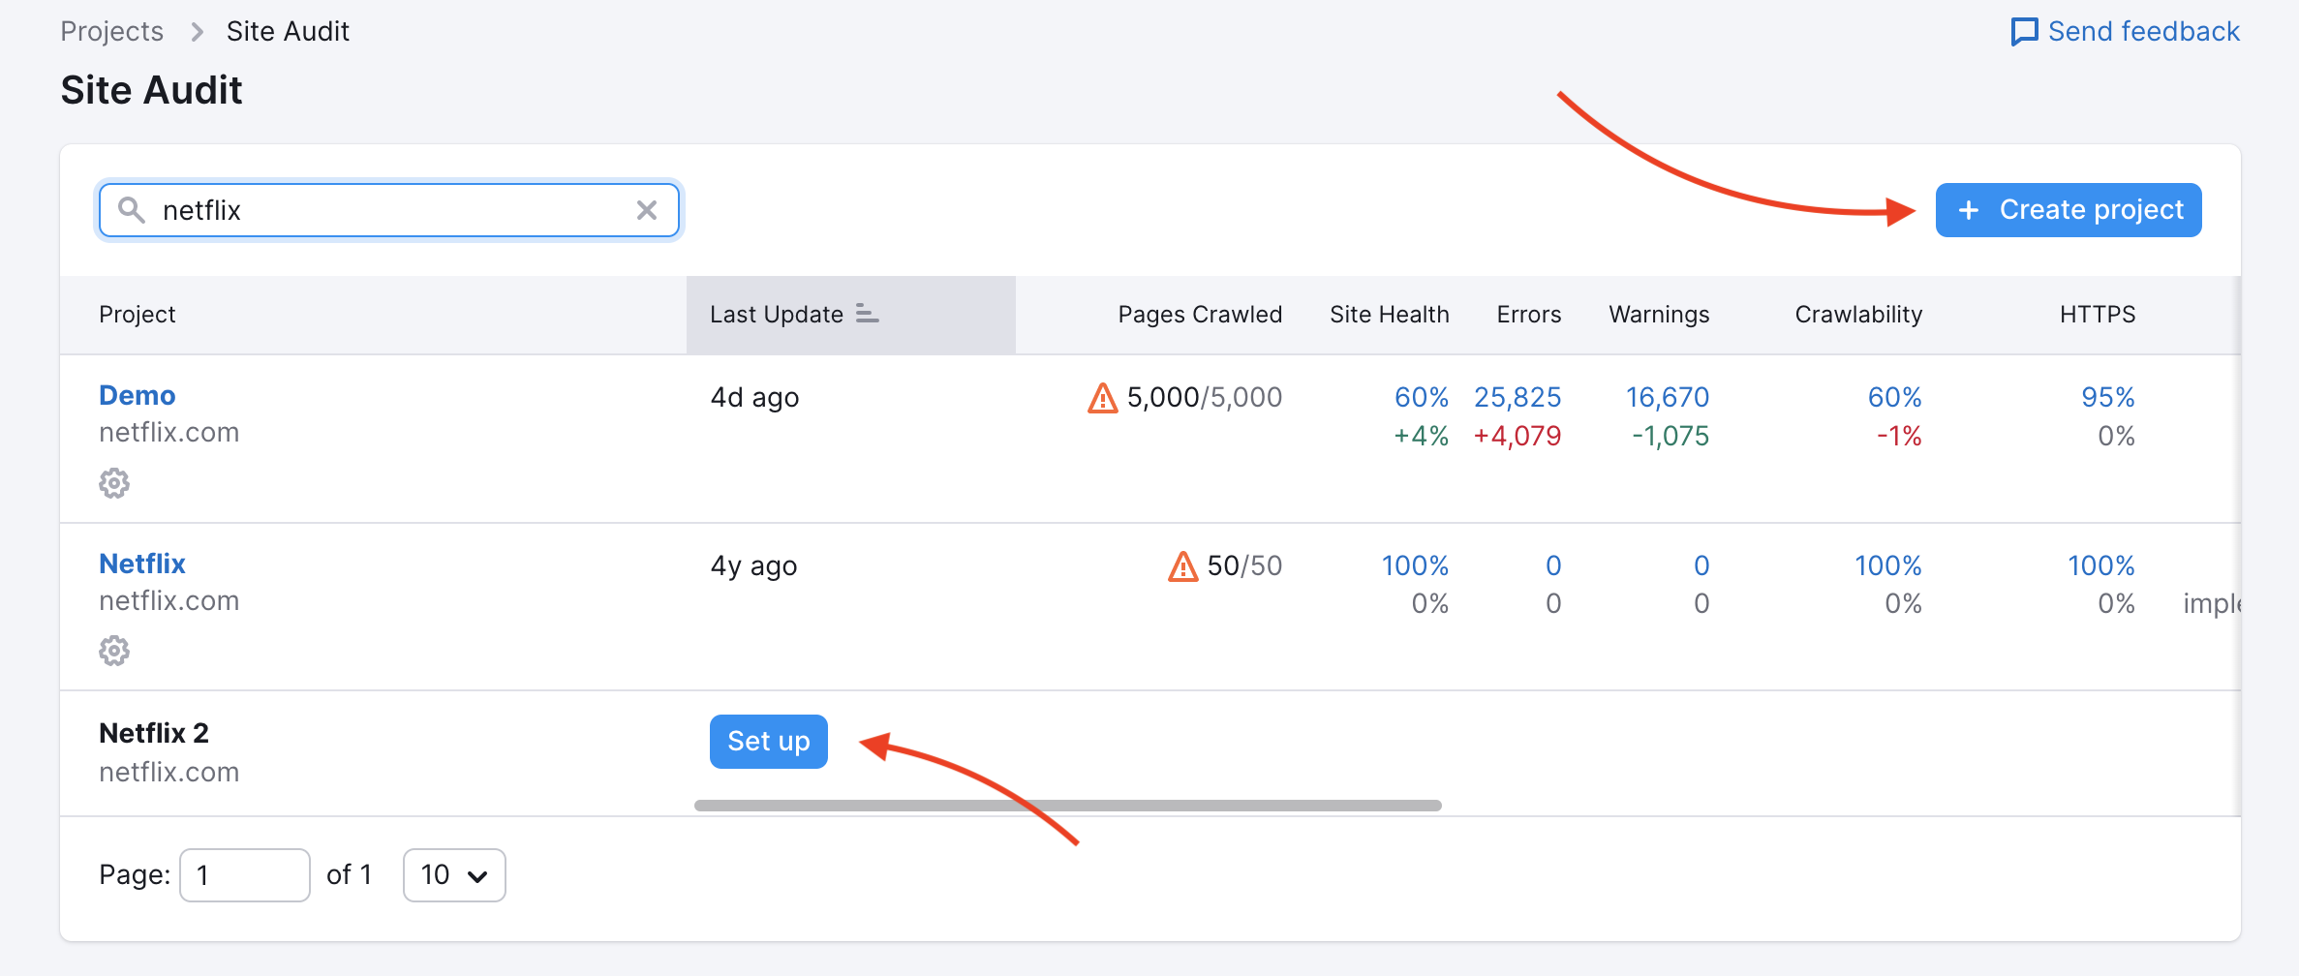Viewport: 2299px width, 976px height.
Task: Click the Create project button
Action: (x=2069, y=210)
